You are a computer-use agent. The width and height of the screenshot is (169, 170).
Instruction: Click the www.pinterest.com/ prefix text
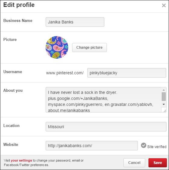[x=65, y=73]
